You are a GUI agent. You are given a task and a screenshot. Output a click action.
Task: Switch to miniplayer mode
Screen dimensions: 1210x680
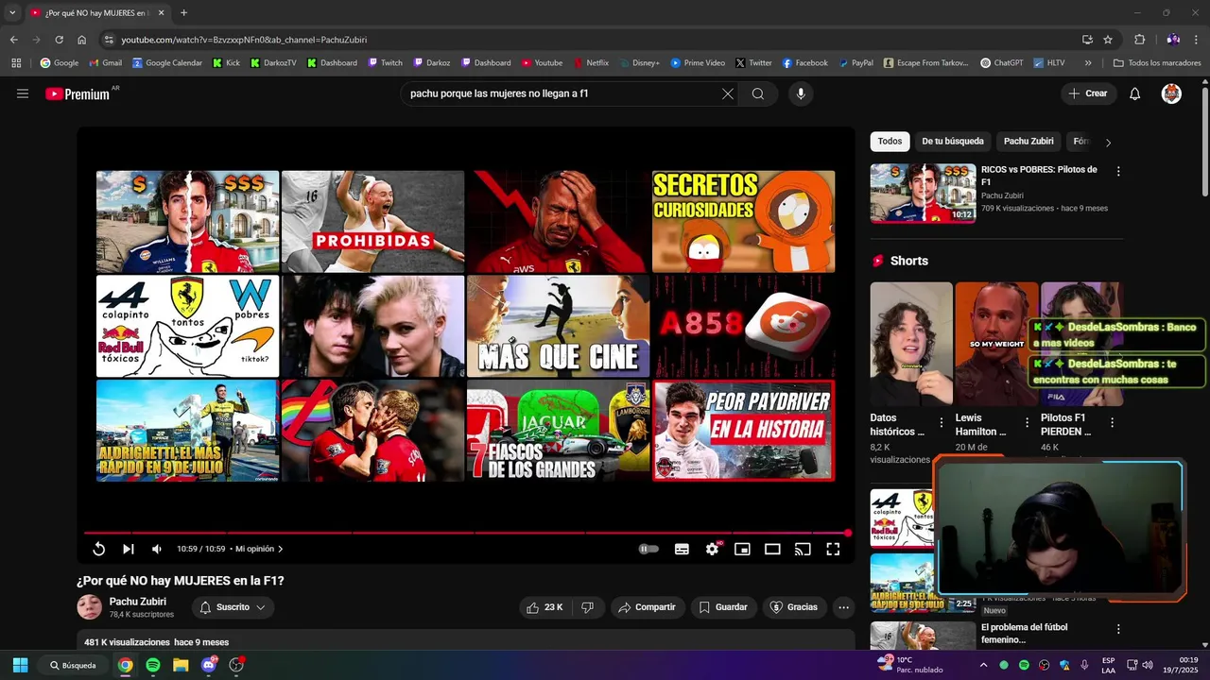click(x=742, y=549)
